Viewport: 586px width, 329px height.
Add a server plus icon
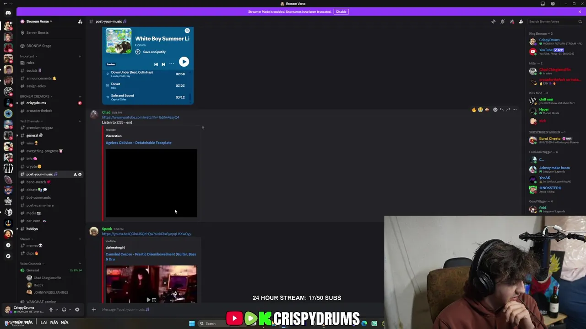click(x=8, y=245)
